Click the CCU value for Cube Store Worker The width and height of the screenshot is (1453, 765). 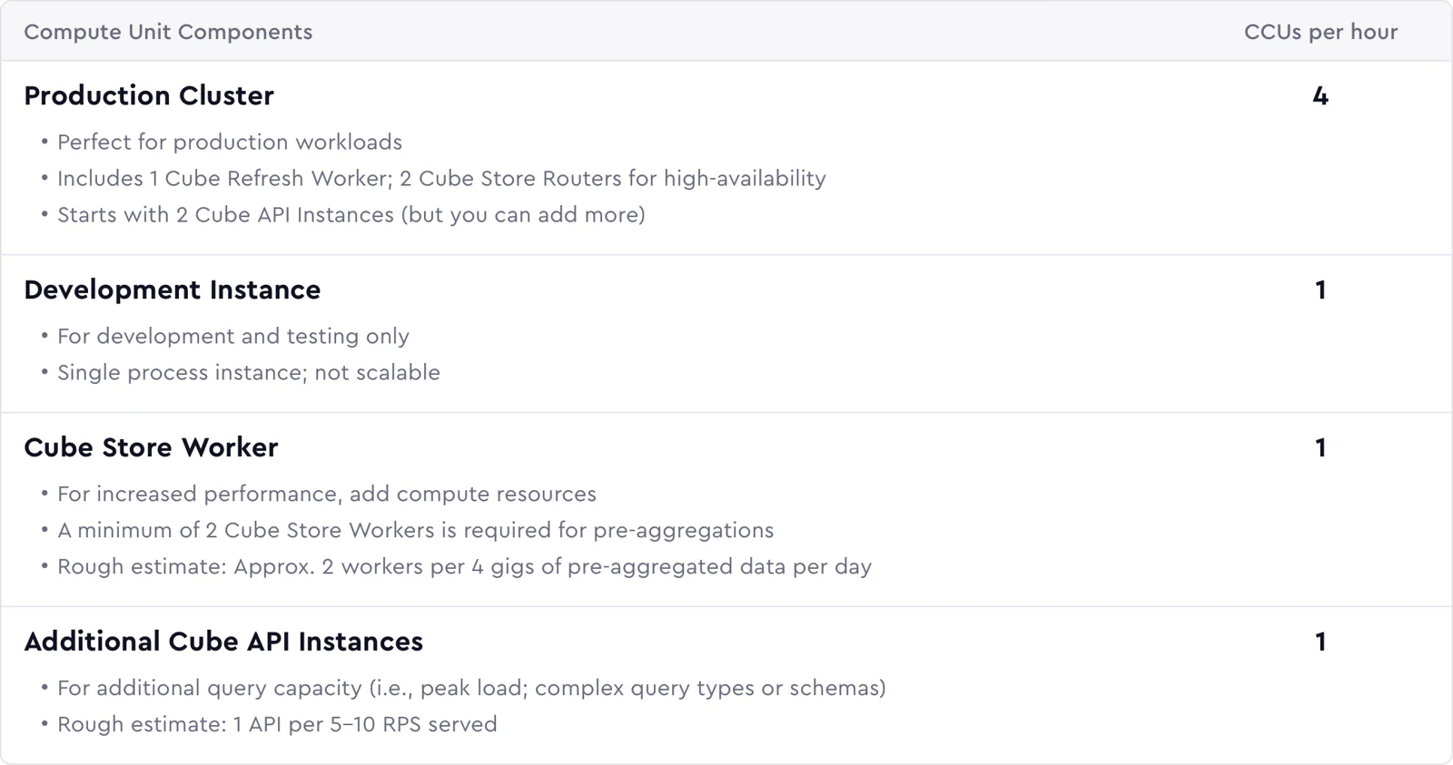point(1320,447)
